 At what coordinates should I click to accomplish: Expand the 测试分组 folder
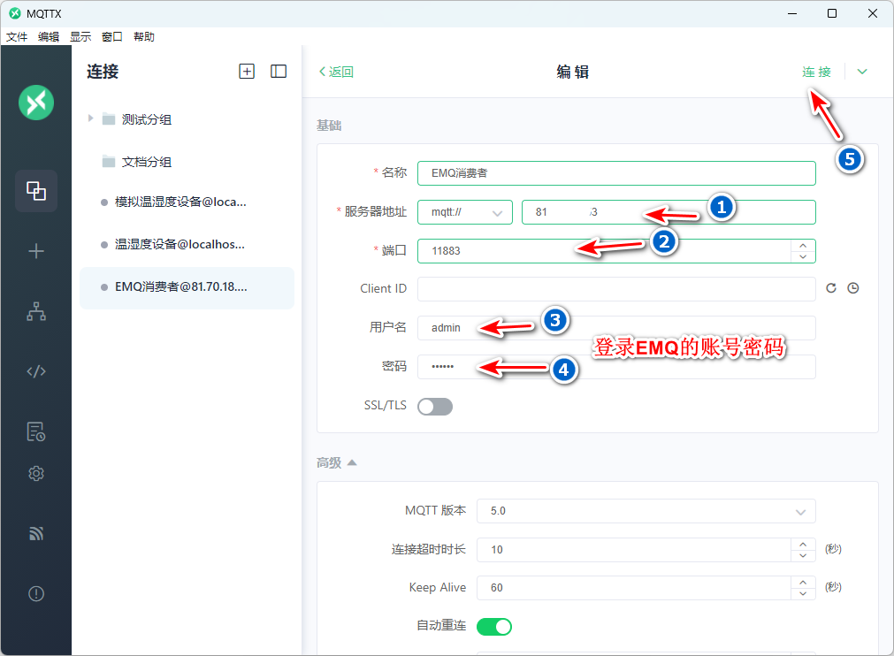91,118
